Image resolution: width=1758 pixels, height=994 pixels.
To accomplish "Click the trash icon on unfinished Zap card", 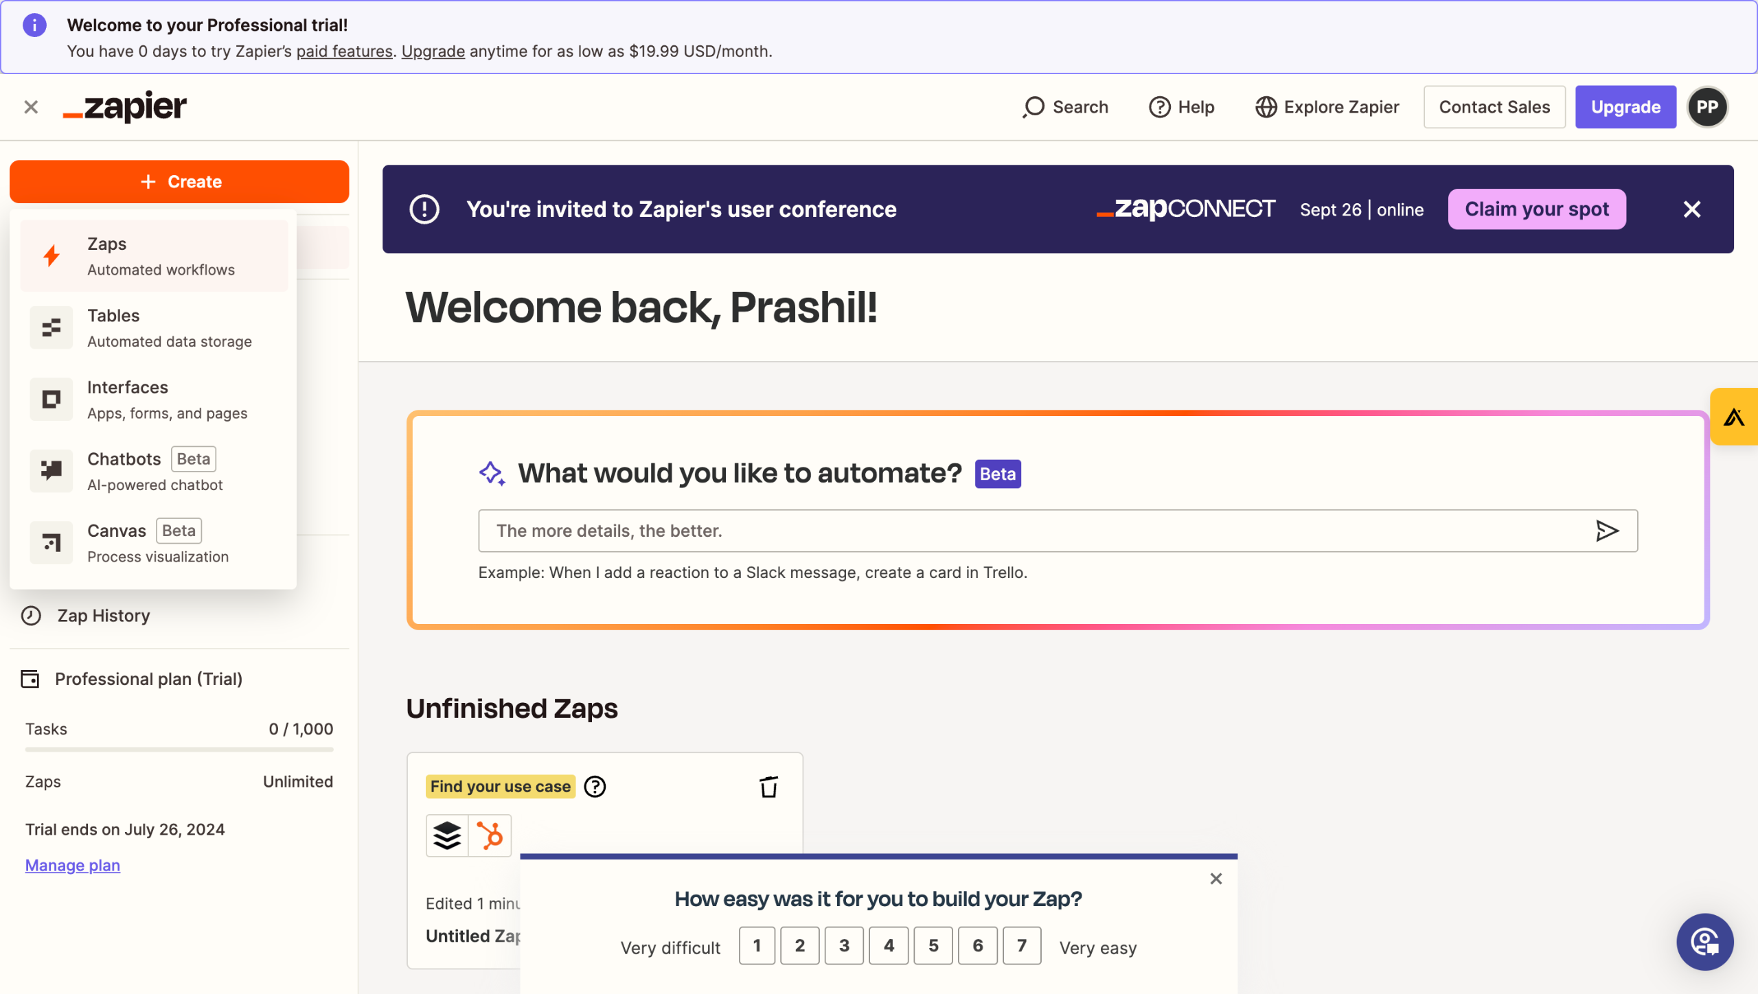I will (768, 787).
